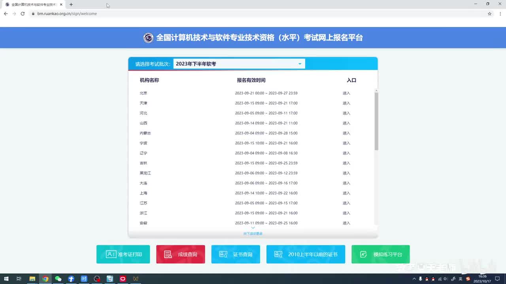Open Task View on the taskbar
This screenshot has height=284, width=506.
click(x=19, y=279)
